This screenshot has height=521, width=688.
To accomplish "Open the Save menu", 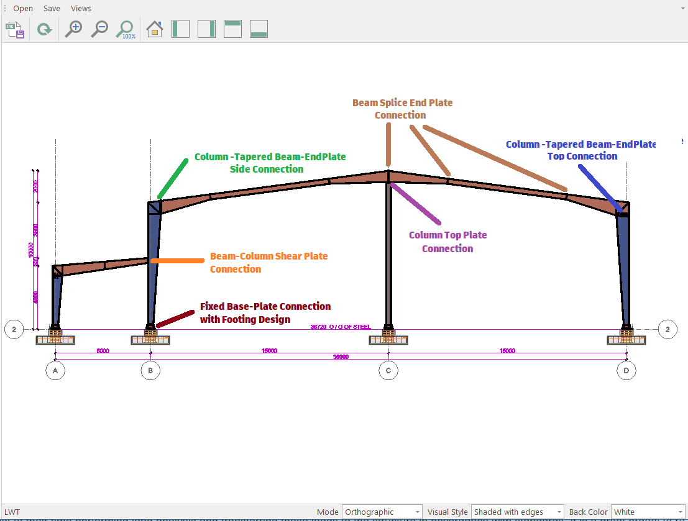I will coord(52,9).
